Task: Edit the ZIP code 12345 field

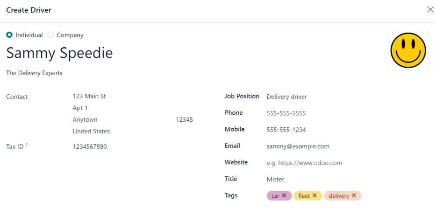Action: [184, 119]
